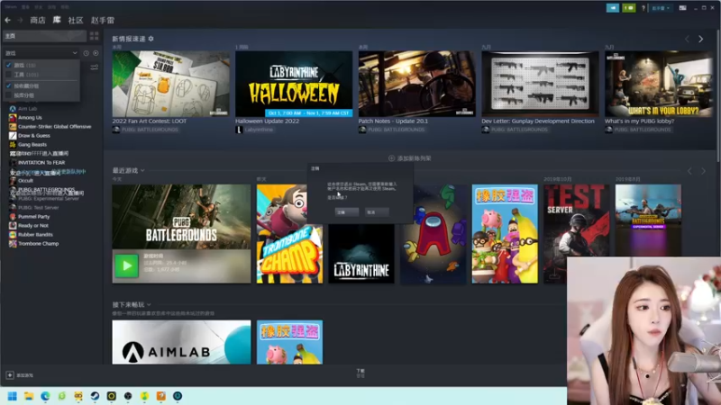Viewport: 721px width, 405px height.
Task: Open the downloads status at bottom center
Action: point(360,373)
